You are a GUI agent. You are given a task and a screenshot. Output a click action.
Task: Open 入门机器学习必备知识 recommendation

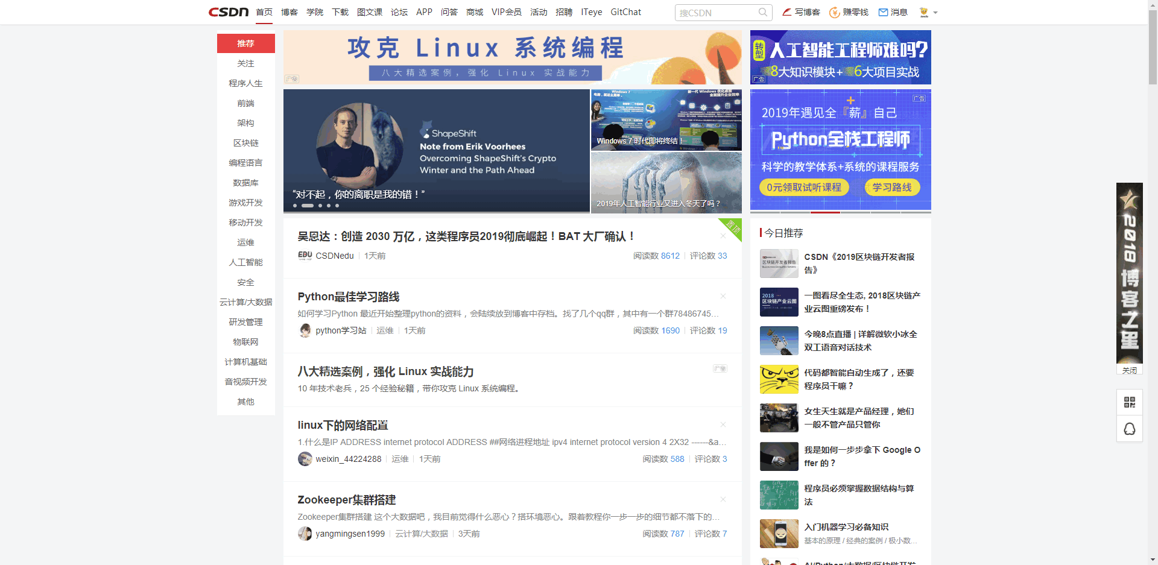pyautogui.click(x=846, y=527)
